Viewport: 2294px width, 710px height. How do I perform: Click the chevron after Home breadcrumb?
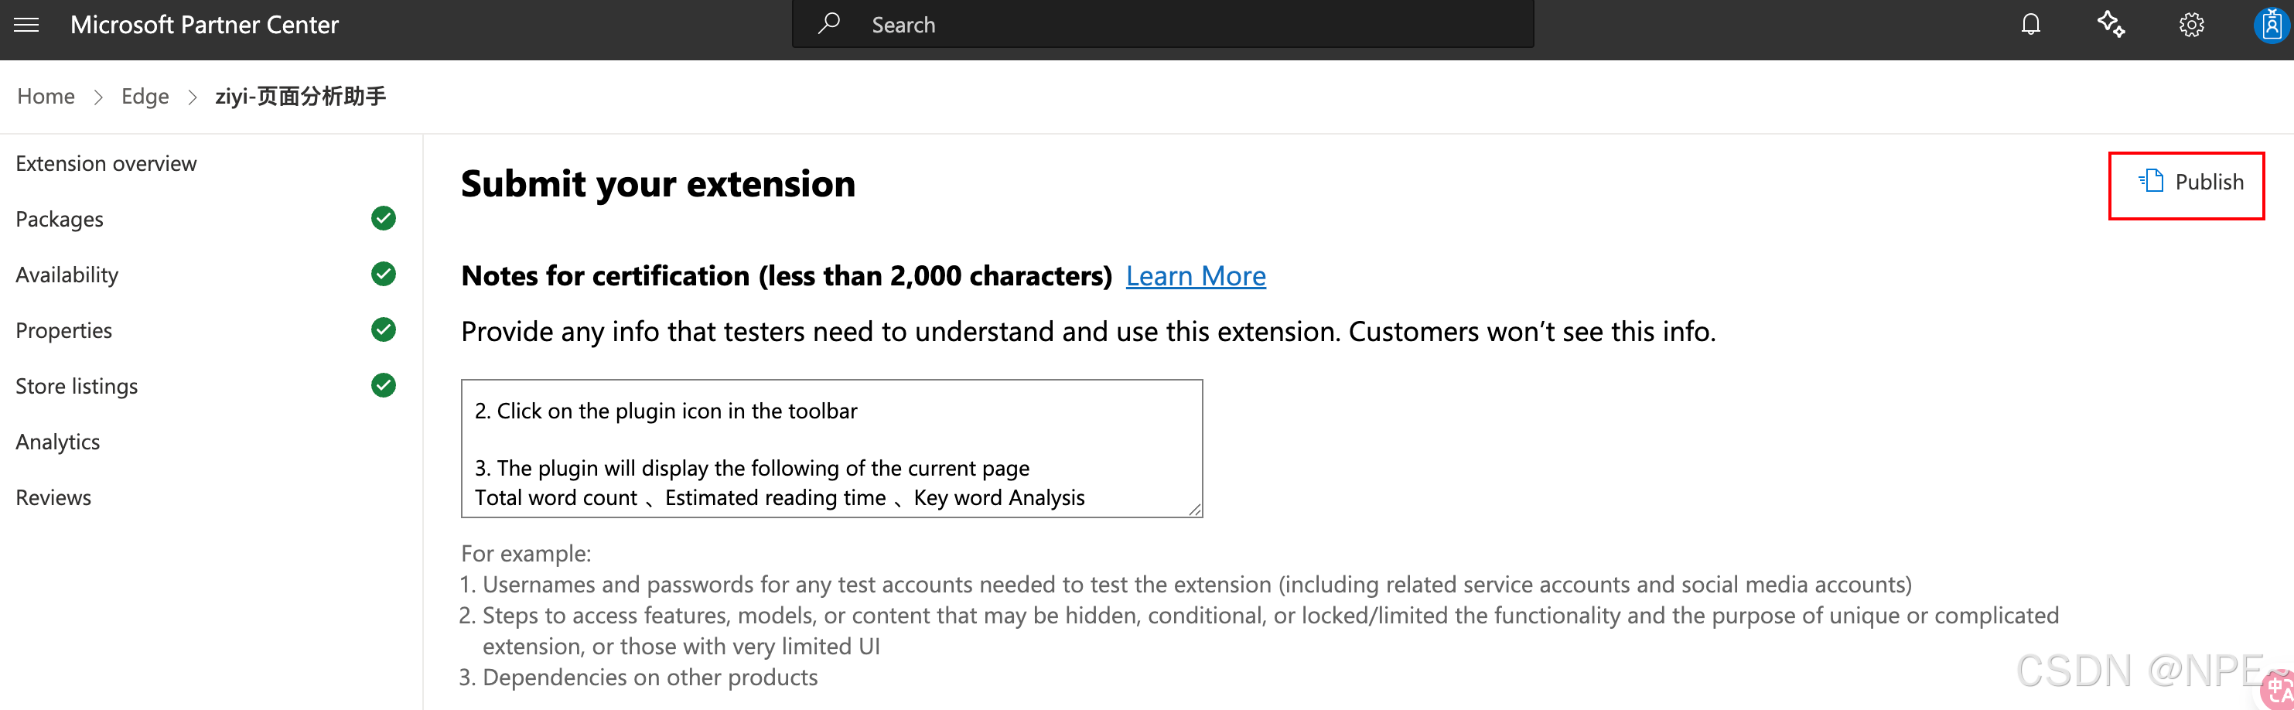99,97
